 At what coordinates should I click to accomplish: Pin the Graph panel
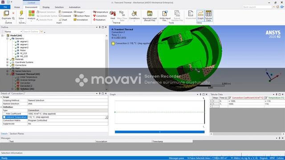(200, 95)
